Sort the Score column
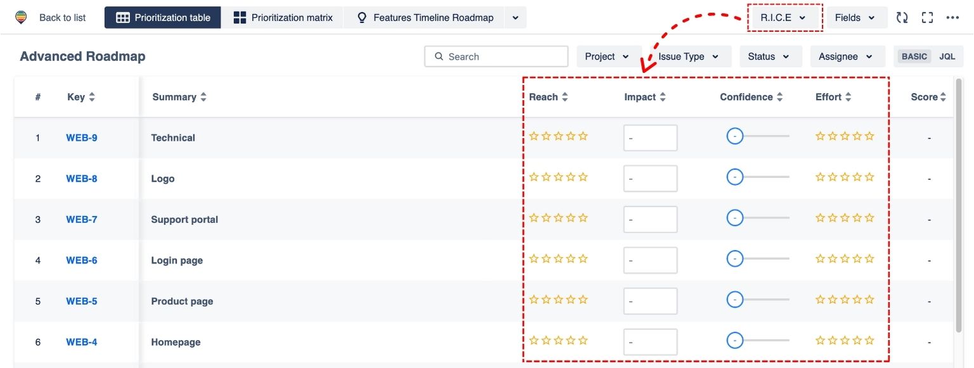 click(x=943, y=97)
